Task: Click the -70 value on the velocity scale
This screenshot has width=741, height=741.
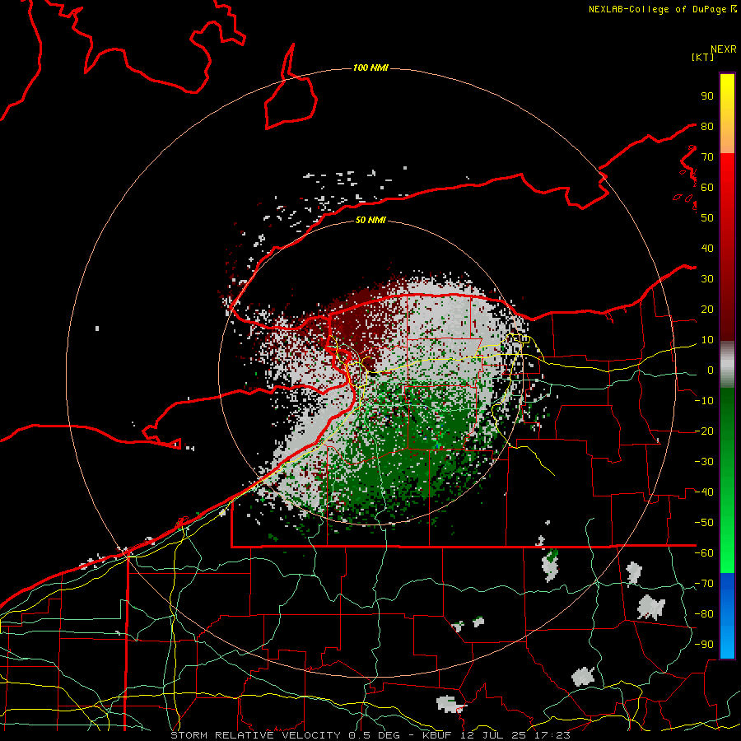Action: pyautogui.click(x=704, y=584)
